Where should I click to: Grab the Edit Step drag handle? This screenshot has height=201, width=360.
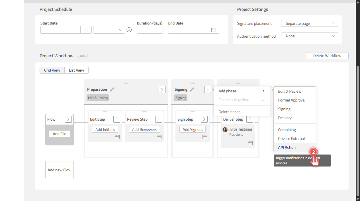point(105,112)
